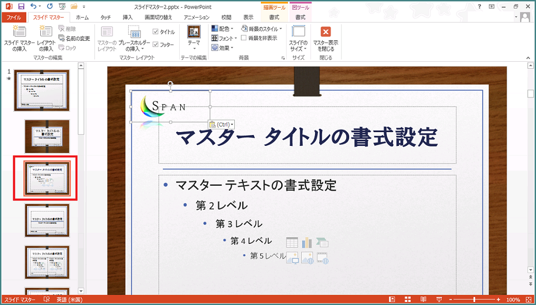The image size is (536, 305).
Task: Click the PowerPoint Help question mark icon
Action: tap(480, 6)
